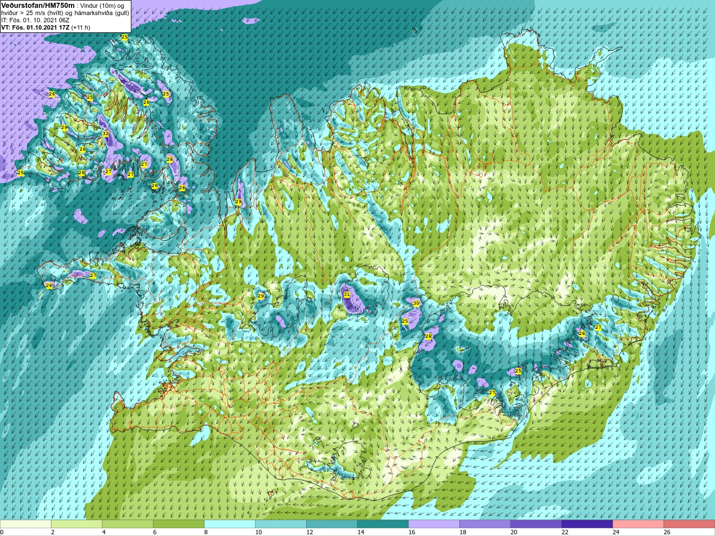Viewport: 715px width, 536px height.
Task: Pick the dark teal 14–16 m/s legend swatch
Action: tap(383, 524)
